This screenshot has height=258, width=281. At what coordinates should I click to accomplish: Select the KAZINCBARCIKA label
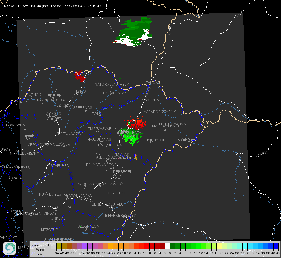click(51, 100)
